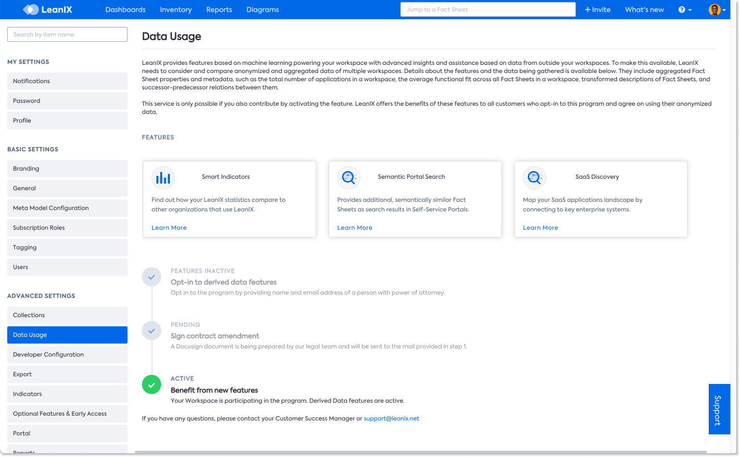This screenshot has width=740, height=457.
Task: Open Subscription Roles settings
Action: coord(67,228)
